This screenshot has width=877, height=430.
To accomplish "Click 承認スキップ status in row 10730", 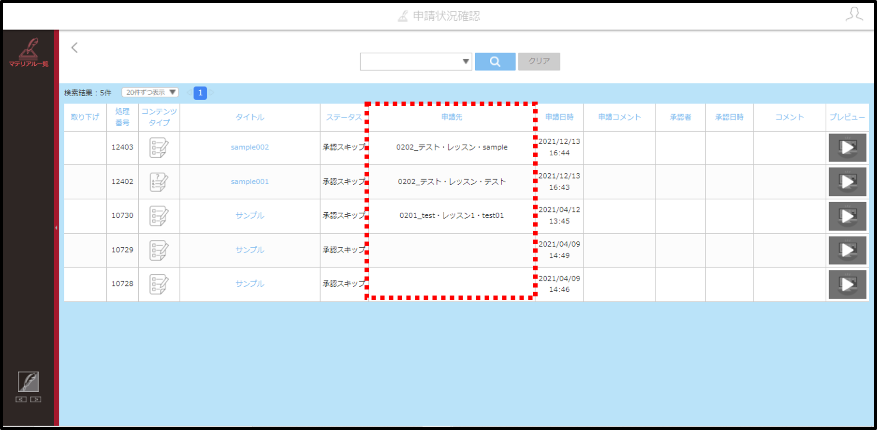I will (x=344, y=215).
